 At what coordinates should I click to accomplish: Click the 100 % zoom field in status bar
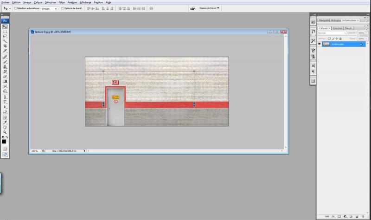(35, 151)
